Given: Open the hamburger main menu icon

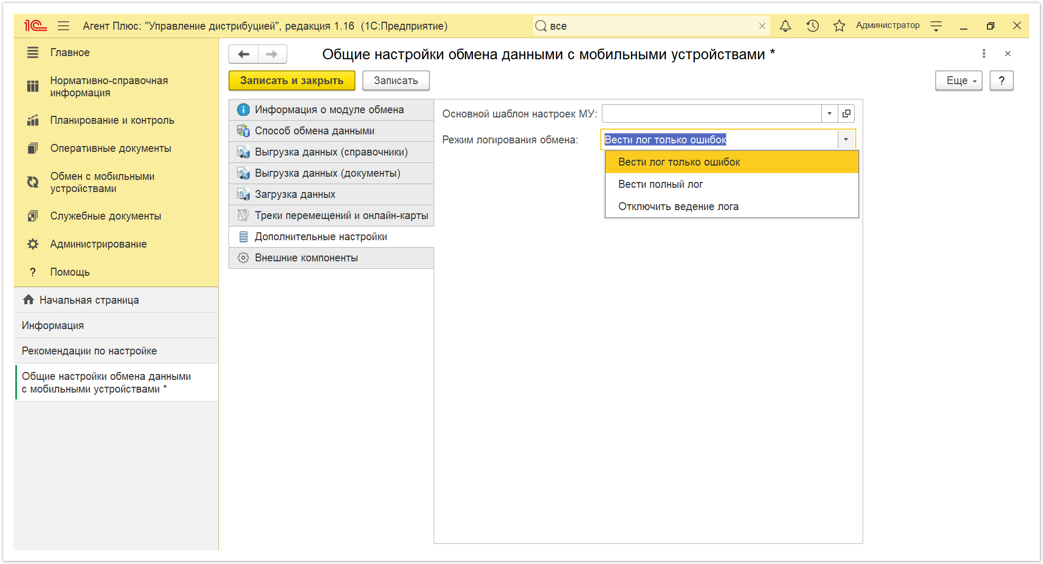Looking at the screenshot, I should [63, 25].
